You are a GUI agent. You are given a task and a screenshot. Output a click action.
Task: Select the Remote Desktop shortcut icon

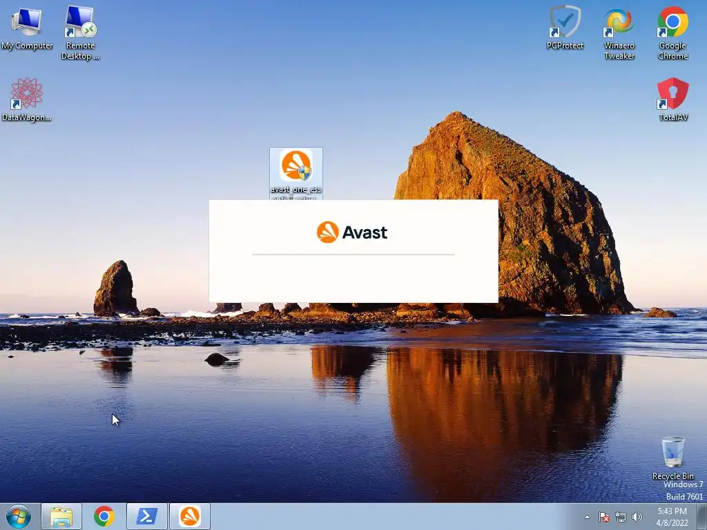(80, 32)
